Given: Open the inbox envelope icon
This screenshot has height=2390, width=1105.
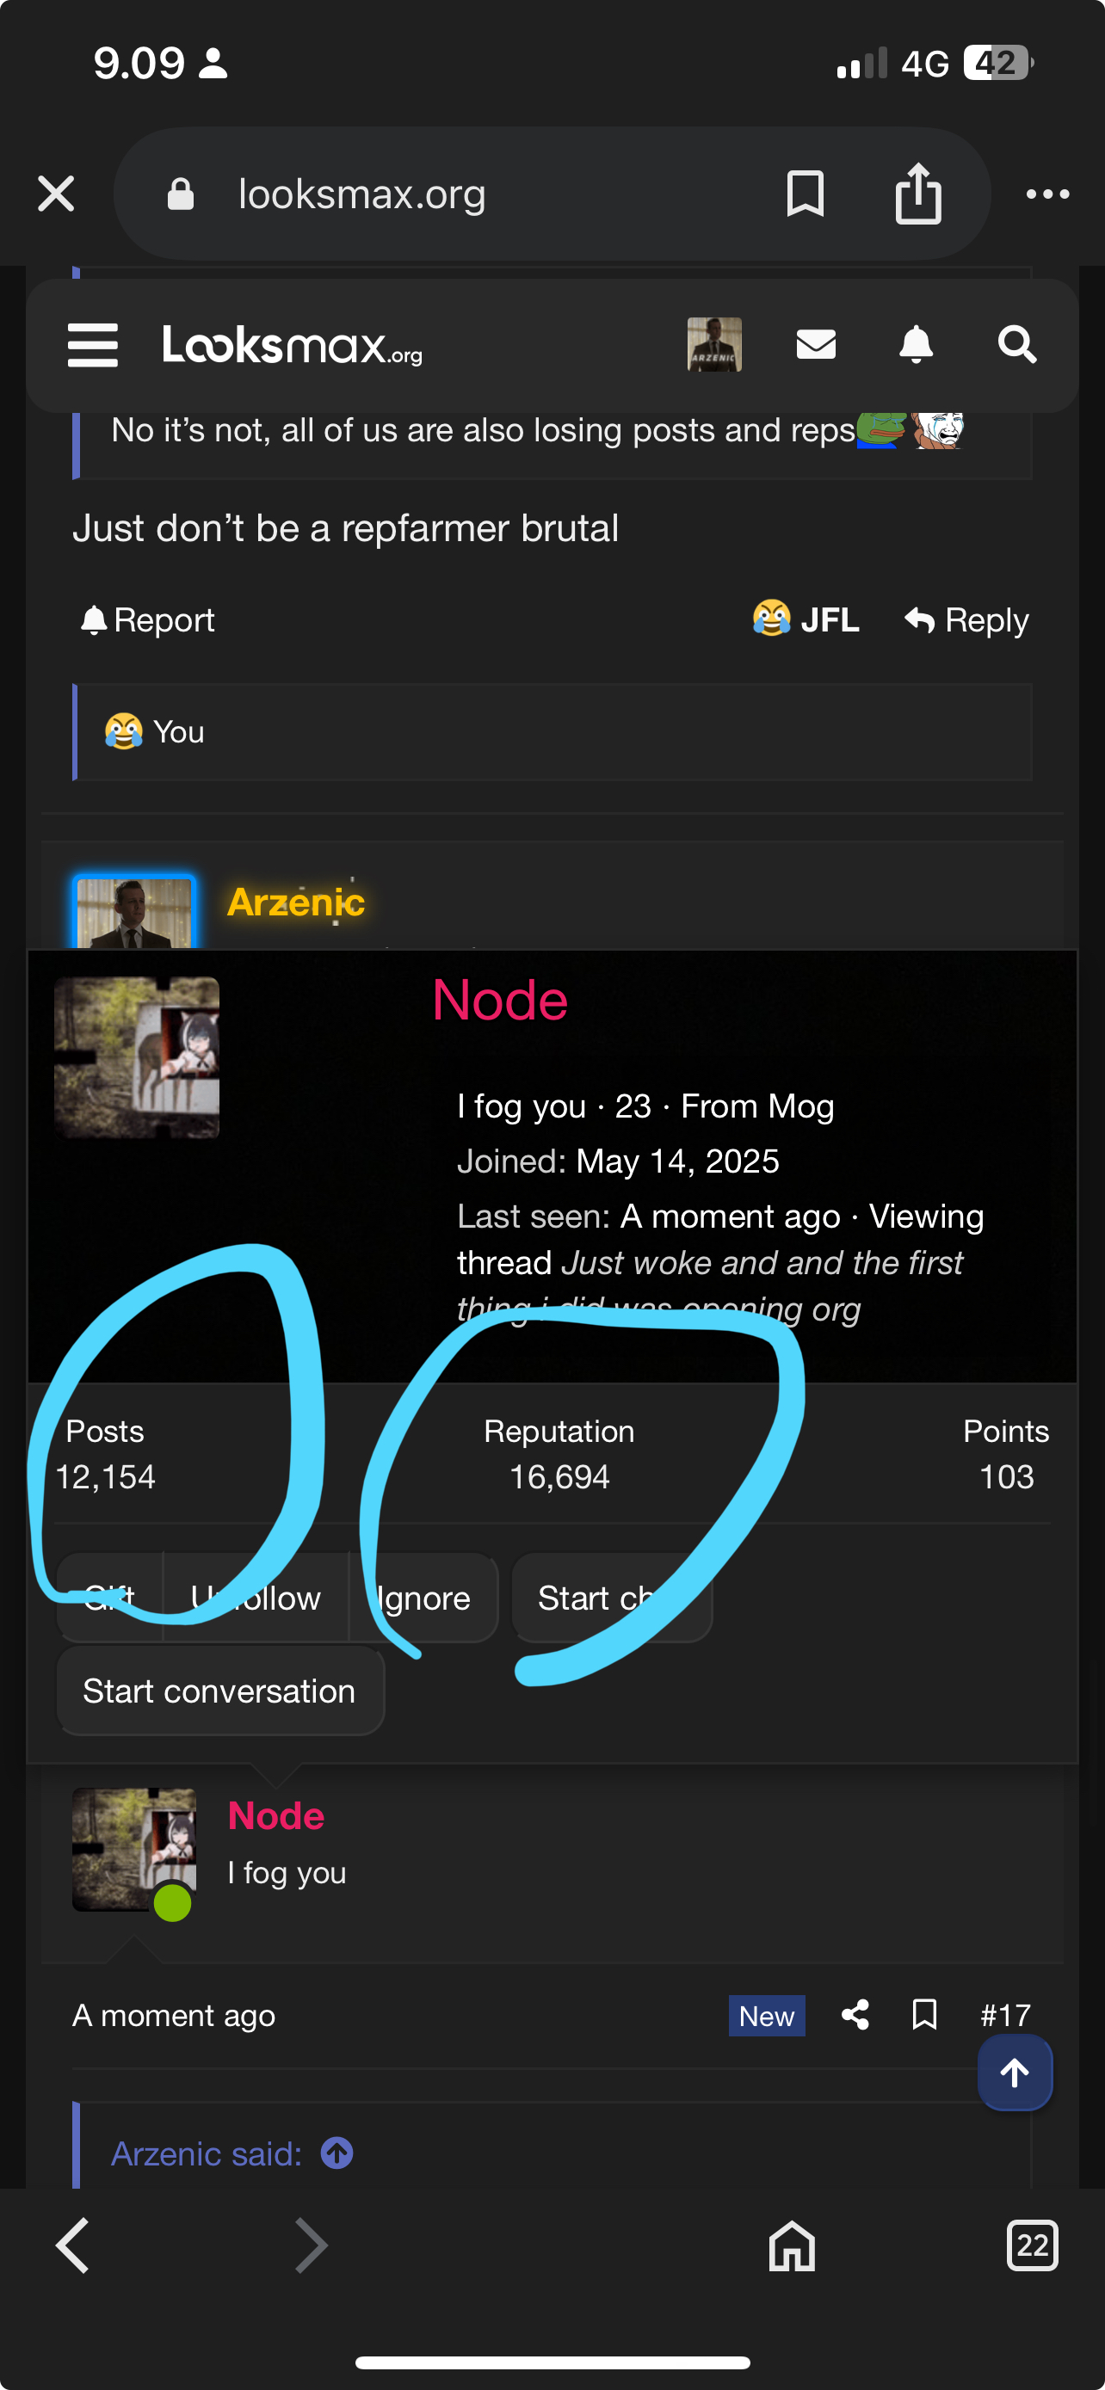Looking at the screenshot, I should pyautogui.click(x=816, y=345).
